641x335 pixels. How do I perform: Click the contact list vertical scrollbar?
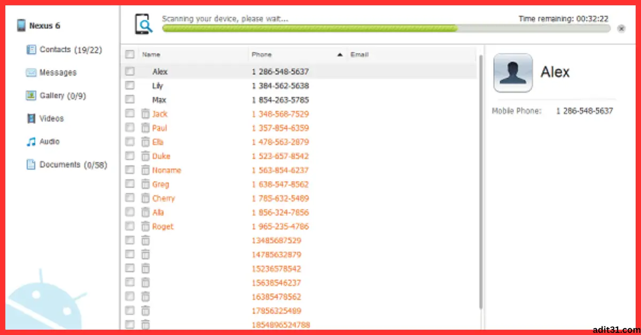pyautogui.click(x=481, y=181)
